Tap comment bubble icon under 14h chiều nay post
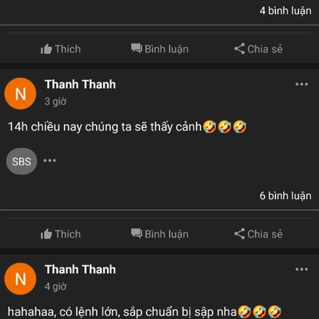319x319 pixels. (x=137, y=233)
